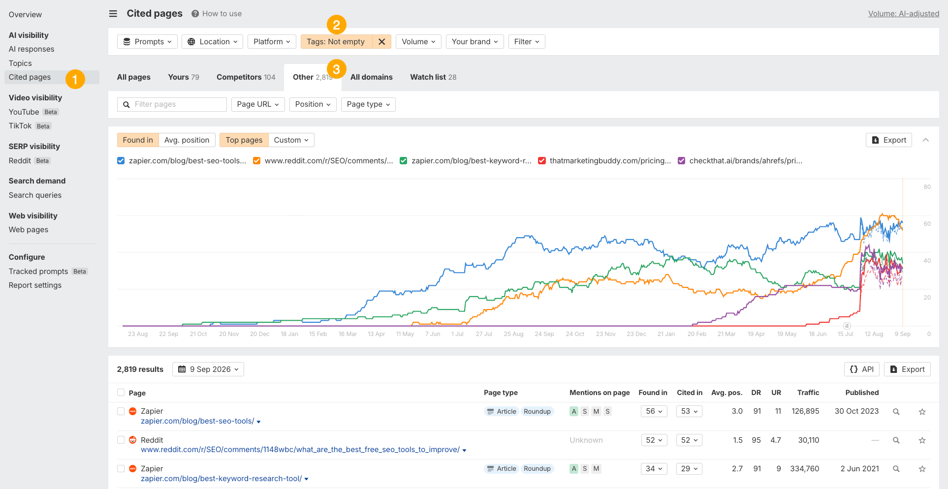Open the Custom pages dropdown
This screenshot has width=948, height=489.
click(291, 140)
